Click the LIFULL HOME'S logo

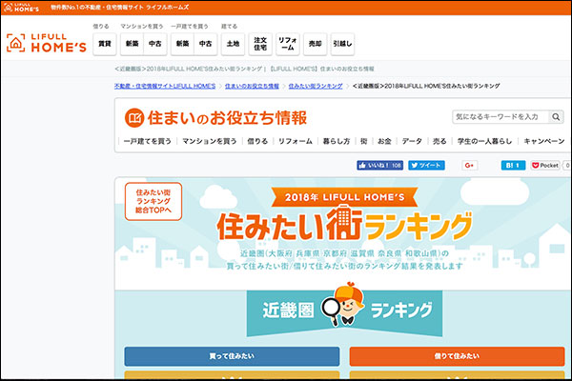click(45, 42)
